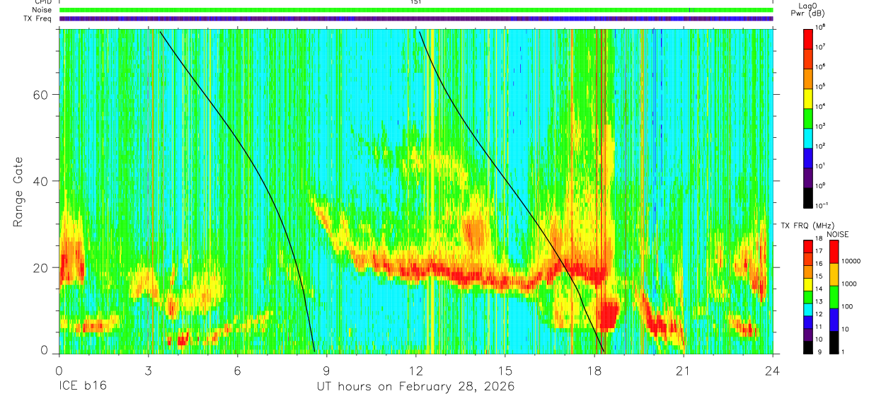Screen dimensions: 869x401
Task: Click the black segment of Lag0 Pwr colorbar
Action: pyautogui.click(x=809, y=197)
